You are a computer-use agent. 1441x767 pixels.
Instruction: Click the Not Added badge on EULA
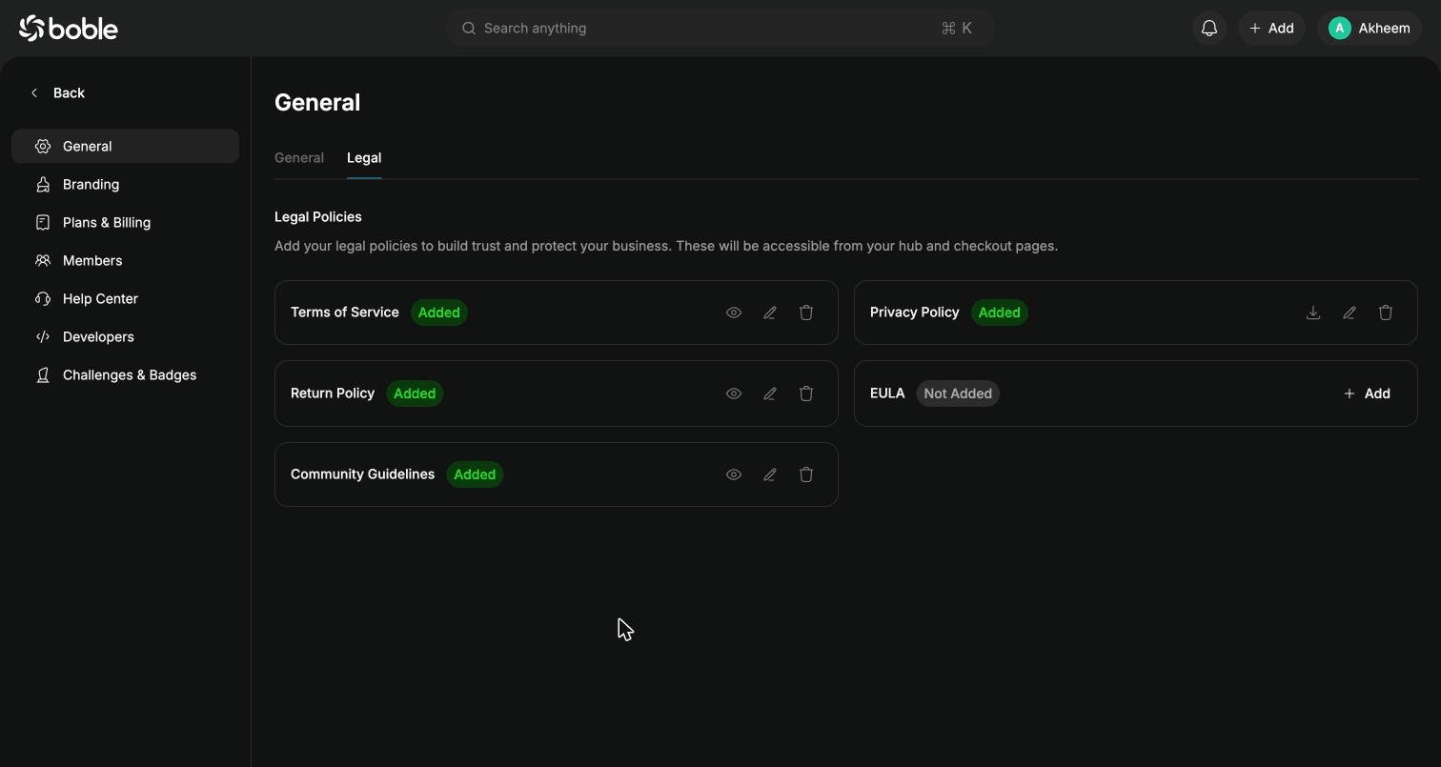tap(958, 394)
